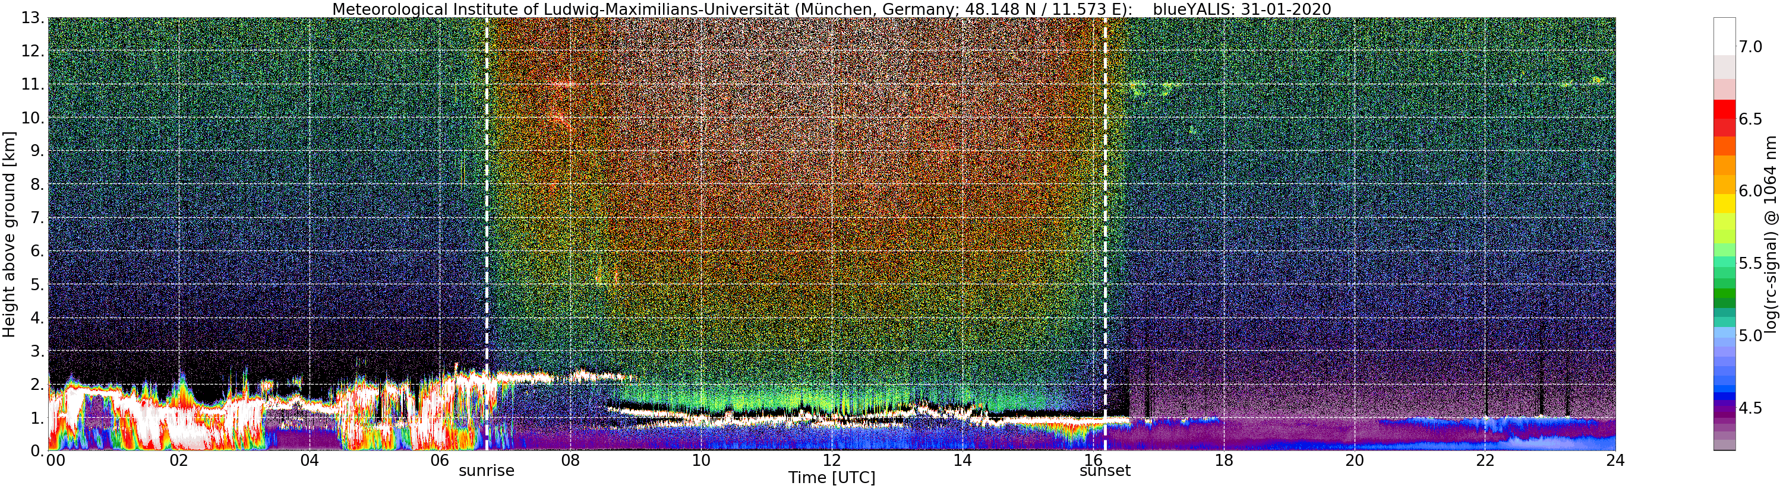
Task: Click the '04' tick on the time axis
Action: (310, 460)
